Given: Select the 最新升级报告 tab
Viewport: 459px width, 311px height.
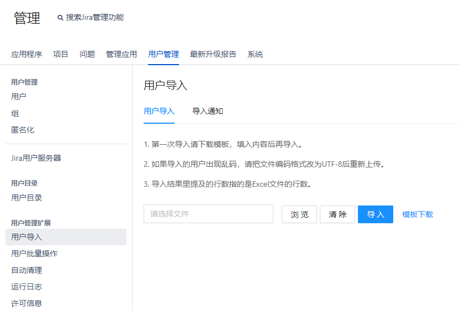Looking at the screenshot, I should click(213, 54).
